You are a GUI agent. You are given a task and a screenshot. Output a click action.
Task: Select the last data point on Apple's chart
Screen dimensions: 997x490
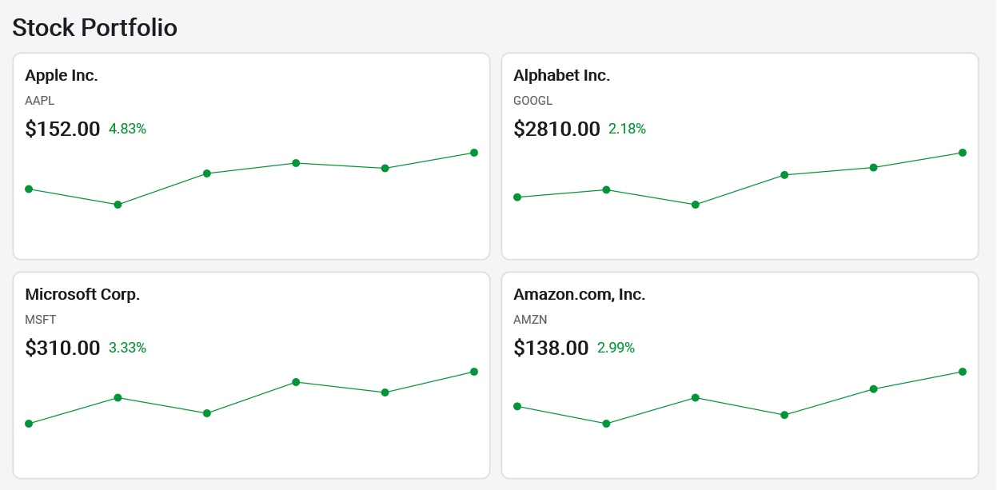473,151
